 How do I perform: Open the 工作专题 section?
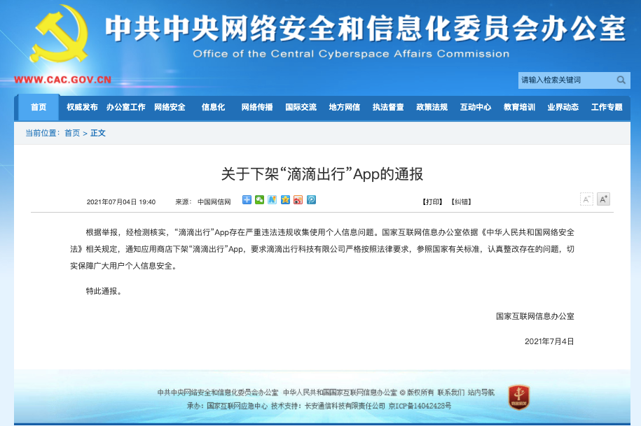(x=607, y=108)
